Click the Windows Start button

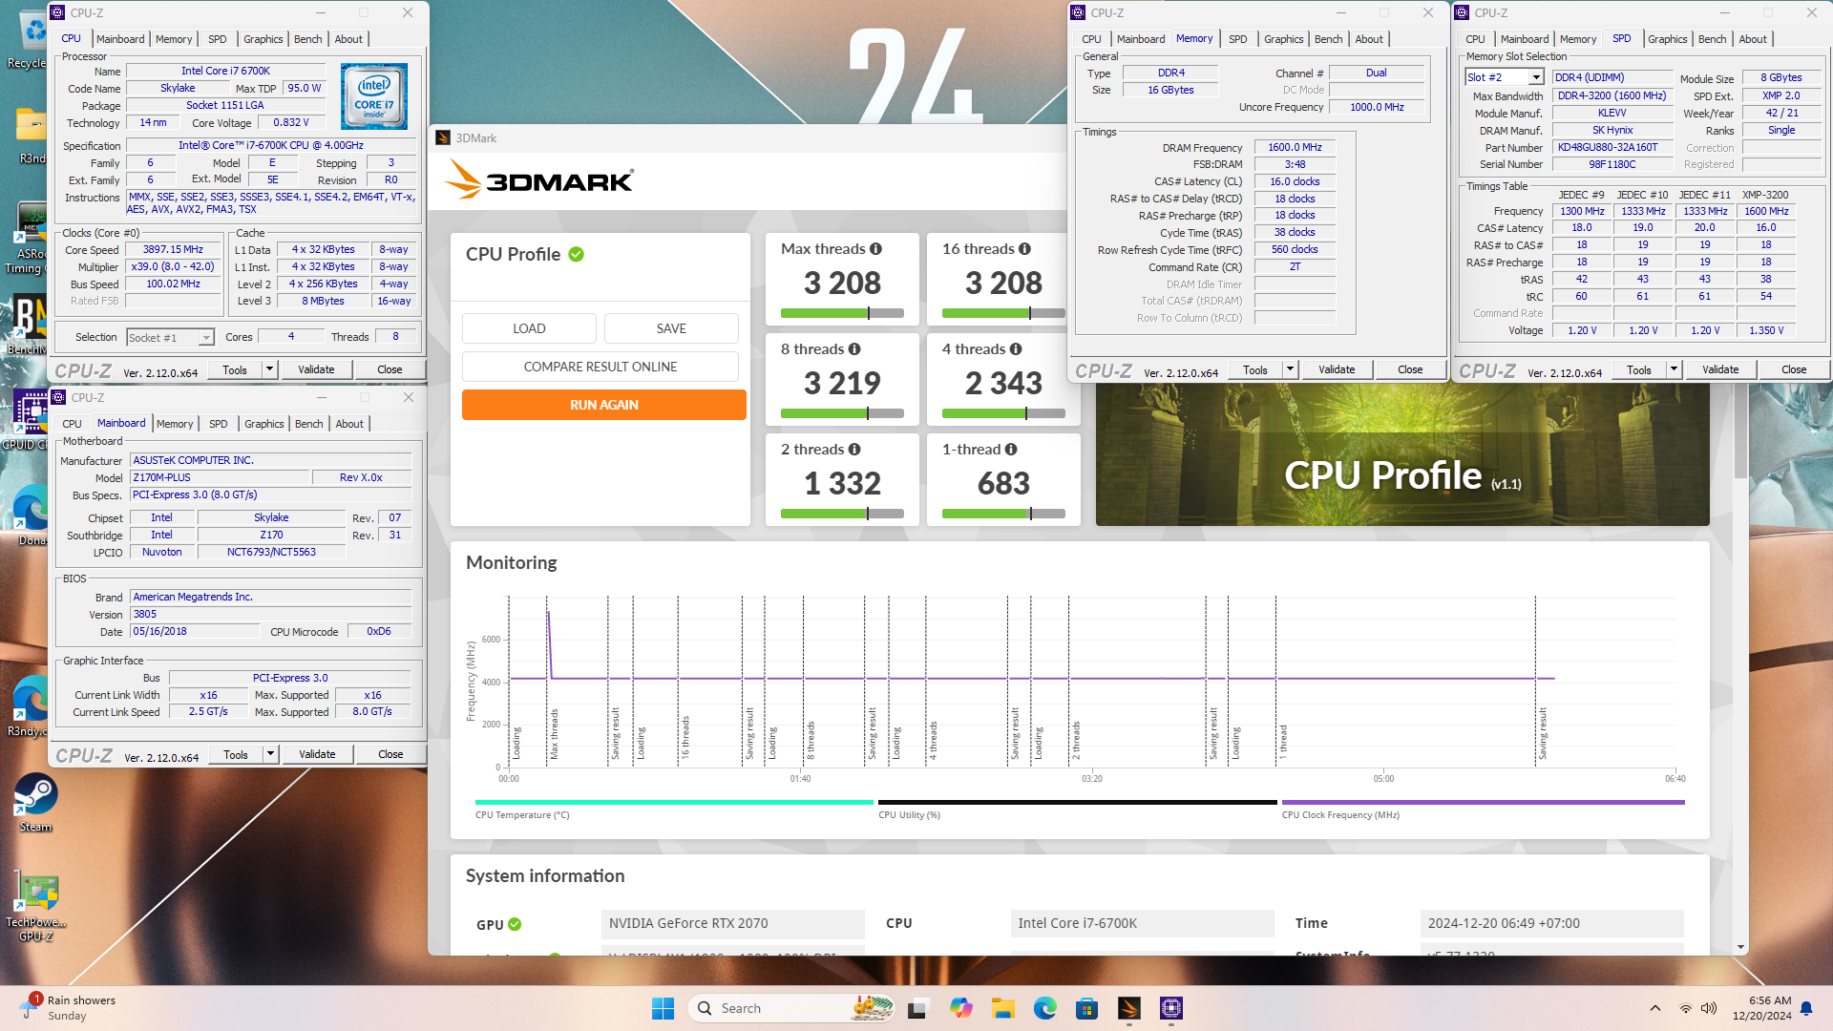click(x=663, y=1008)
